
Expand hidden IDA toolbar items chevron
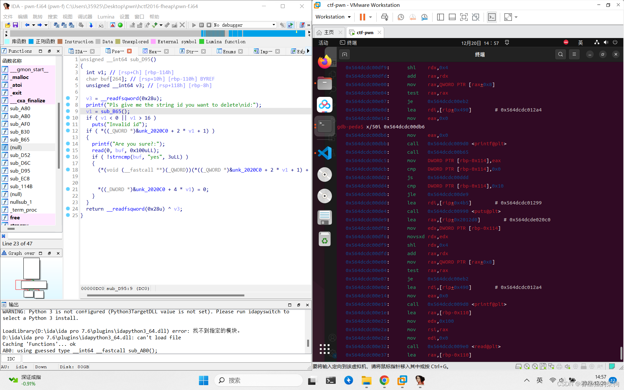(x=308, y=25)
